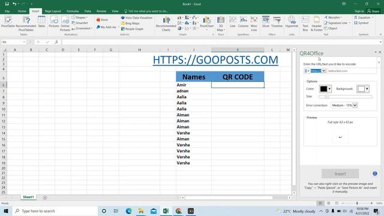The image size is (384, 216).
Task: Add a new sheet
Action: point(45,197)
